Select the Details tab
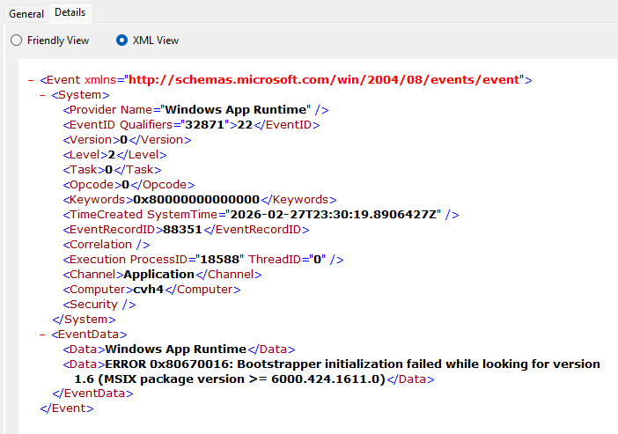Viewport: 618px width, 434px height. [x=70, y=12]
